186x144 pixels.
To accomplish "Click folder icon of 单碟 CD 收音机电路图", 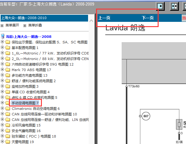I will click(x=8, y=92).
